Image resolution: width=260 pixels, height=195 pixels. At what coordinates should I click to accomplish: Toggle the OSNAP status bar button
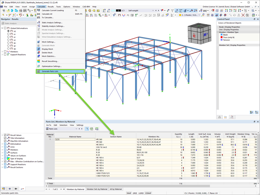point(148,193)
